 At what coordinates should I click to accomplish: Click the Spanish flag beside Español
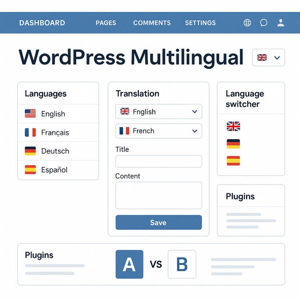(30, 170)
